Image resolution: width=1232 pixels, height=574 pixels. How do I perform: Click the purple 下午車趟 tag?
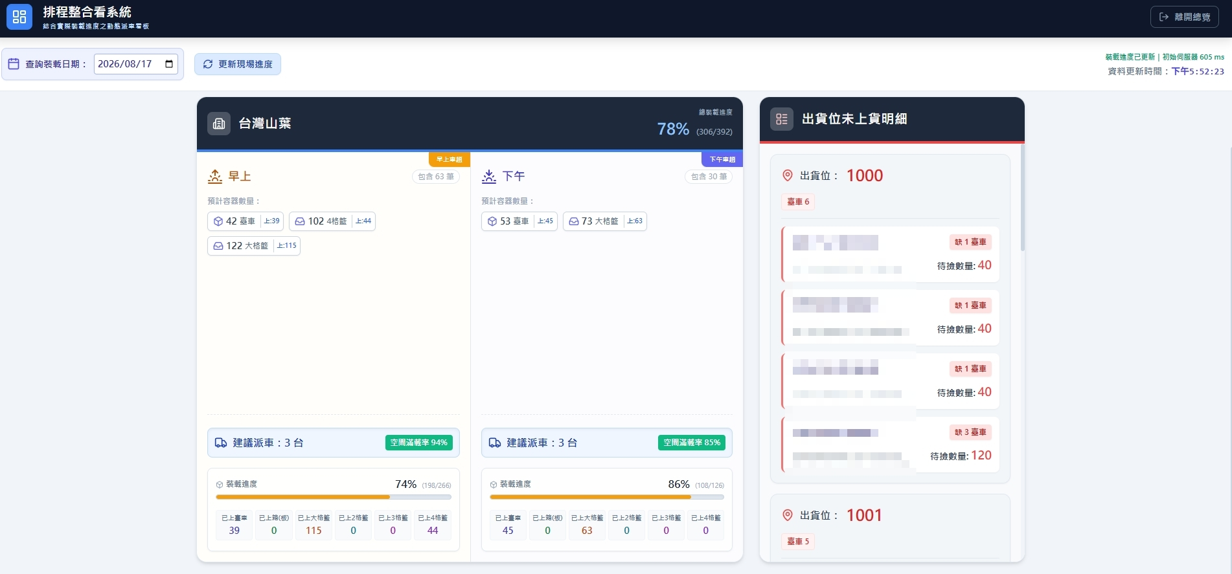coord(722,159)
